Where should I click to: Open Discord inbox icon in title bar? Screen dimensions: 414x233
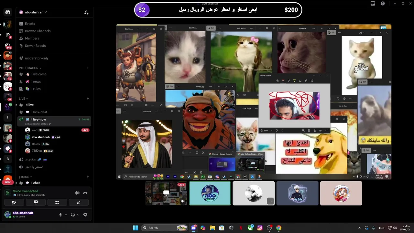coord(373,4)
